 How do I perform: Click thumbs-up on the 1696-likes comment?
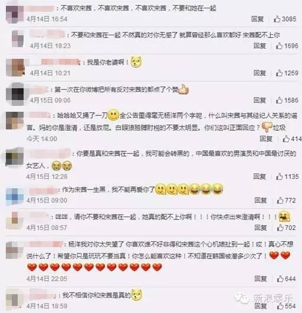pyautogui.click(x=279, y=46)
